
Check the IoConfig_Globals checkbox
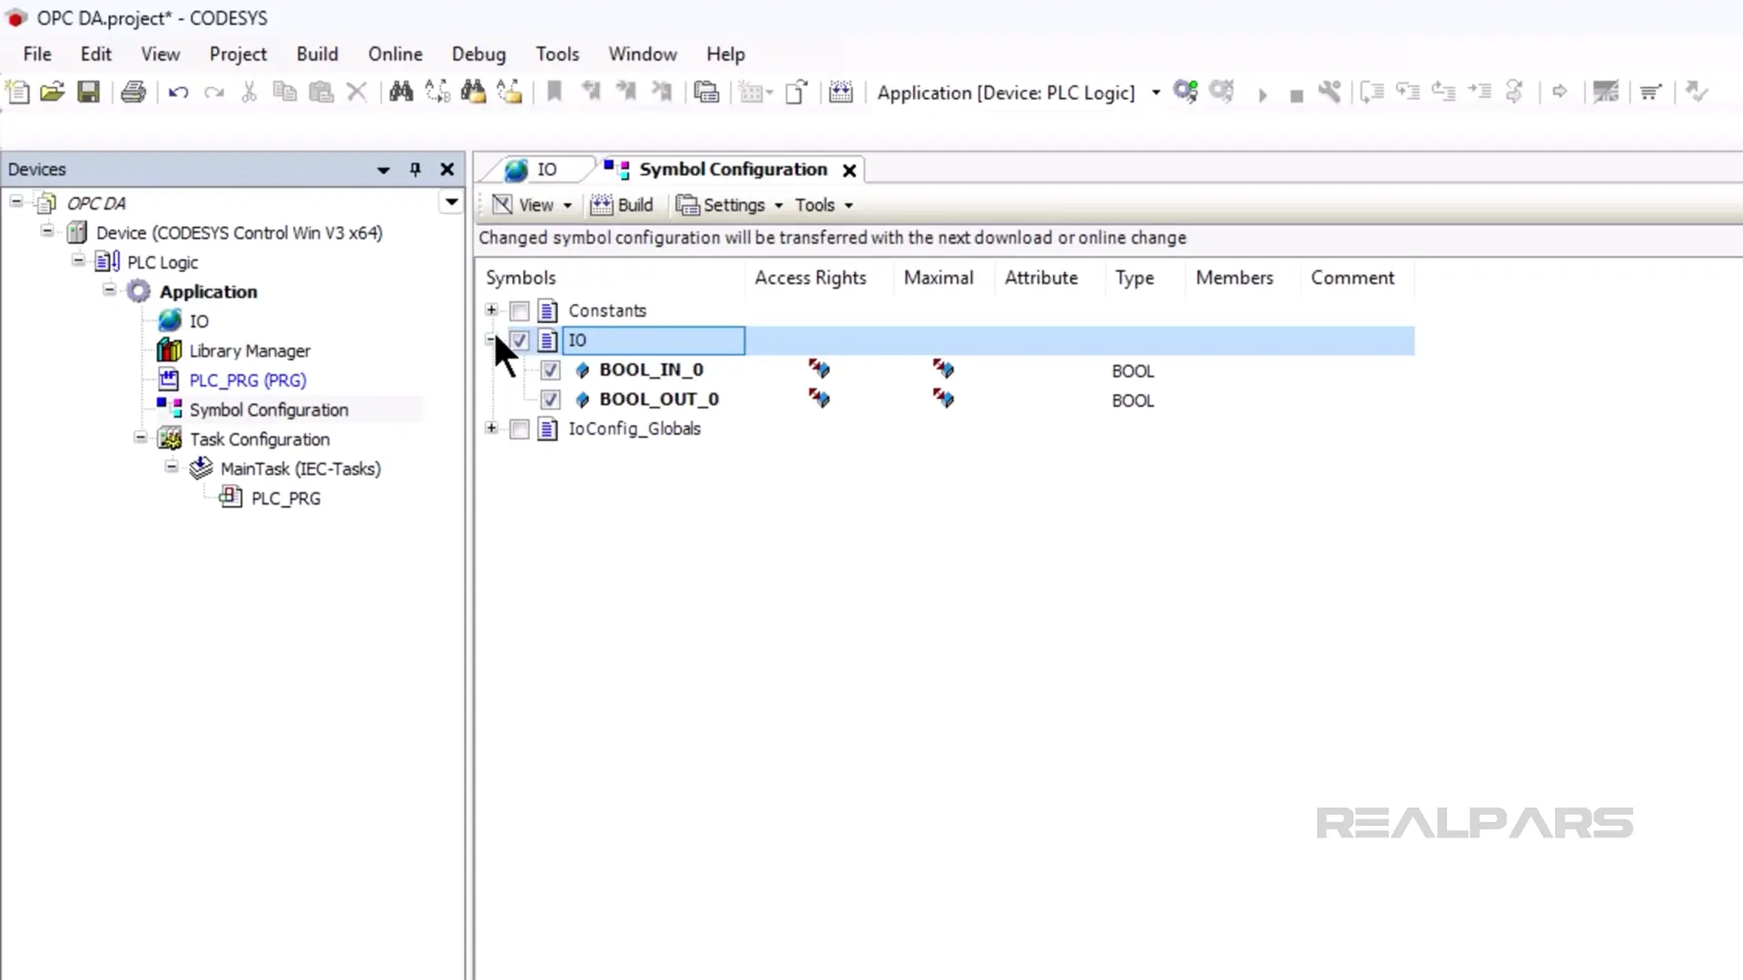pyautogui.click(x=519, y=429)
